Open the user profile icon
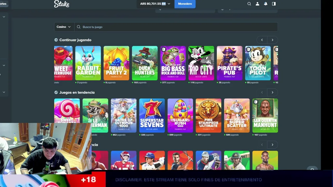The image size is (333, 187). pos(257,4)
